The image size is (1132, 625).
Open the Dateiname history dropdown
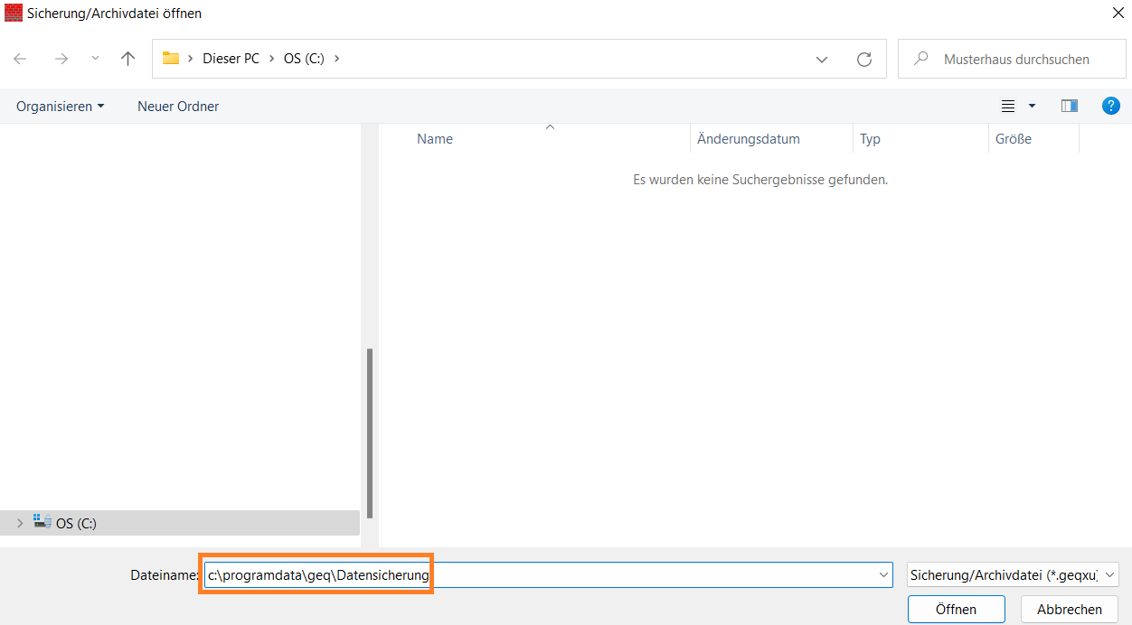(x=882, y=574)
